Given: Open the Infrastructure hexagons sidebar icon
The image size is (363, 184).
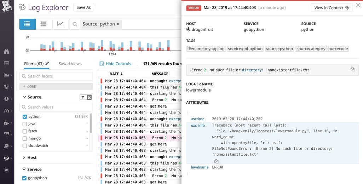Looking at the screenshot, I should tap(6, 87).
